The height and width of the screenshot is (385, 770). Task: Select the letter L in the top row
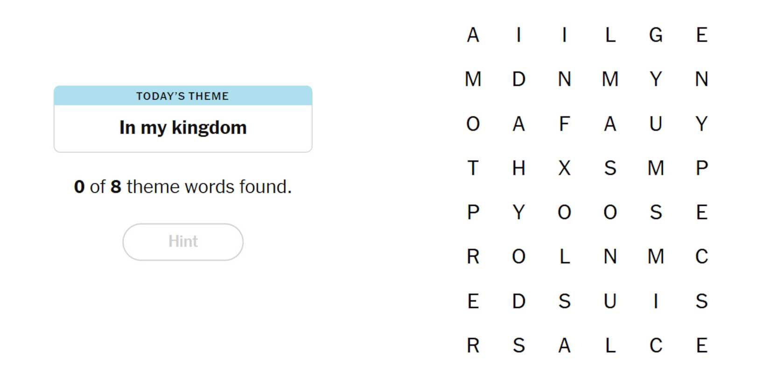click(x=610, y=35)
